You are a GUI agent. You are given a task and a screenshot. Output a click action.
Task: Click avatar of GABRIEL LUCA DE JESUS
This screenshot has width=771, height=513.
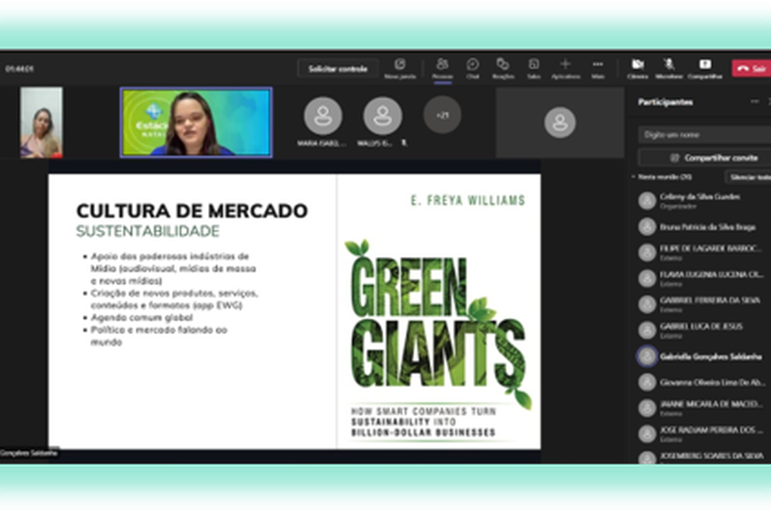(647, 330)
